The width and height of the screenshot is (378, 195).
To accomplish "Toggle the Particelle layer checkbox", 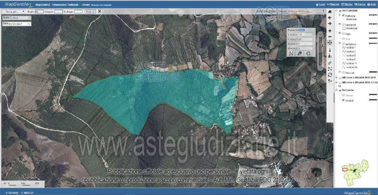I will tap(344, 16).
